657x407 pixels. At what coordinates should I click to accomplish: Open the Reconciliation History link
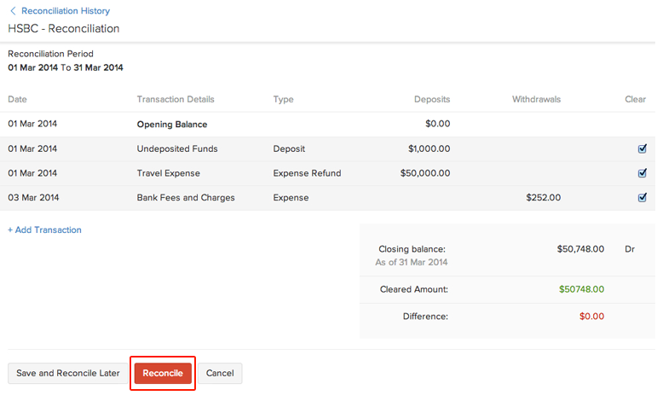[x=66, y=11]
